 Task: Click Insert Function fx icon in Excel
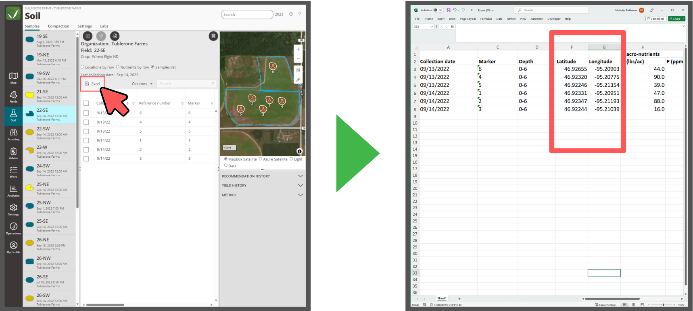point(452,27)
